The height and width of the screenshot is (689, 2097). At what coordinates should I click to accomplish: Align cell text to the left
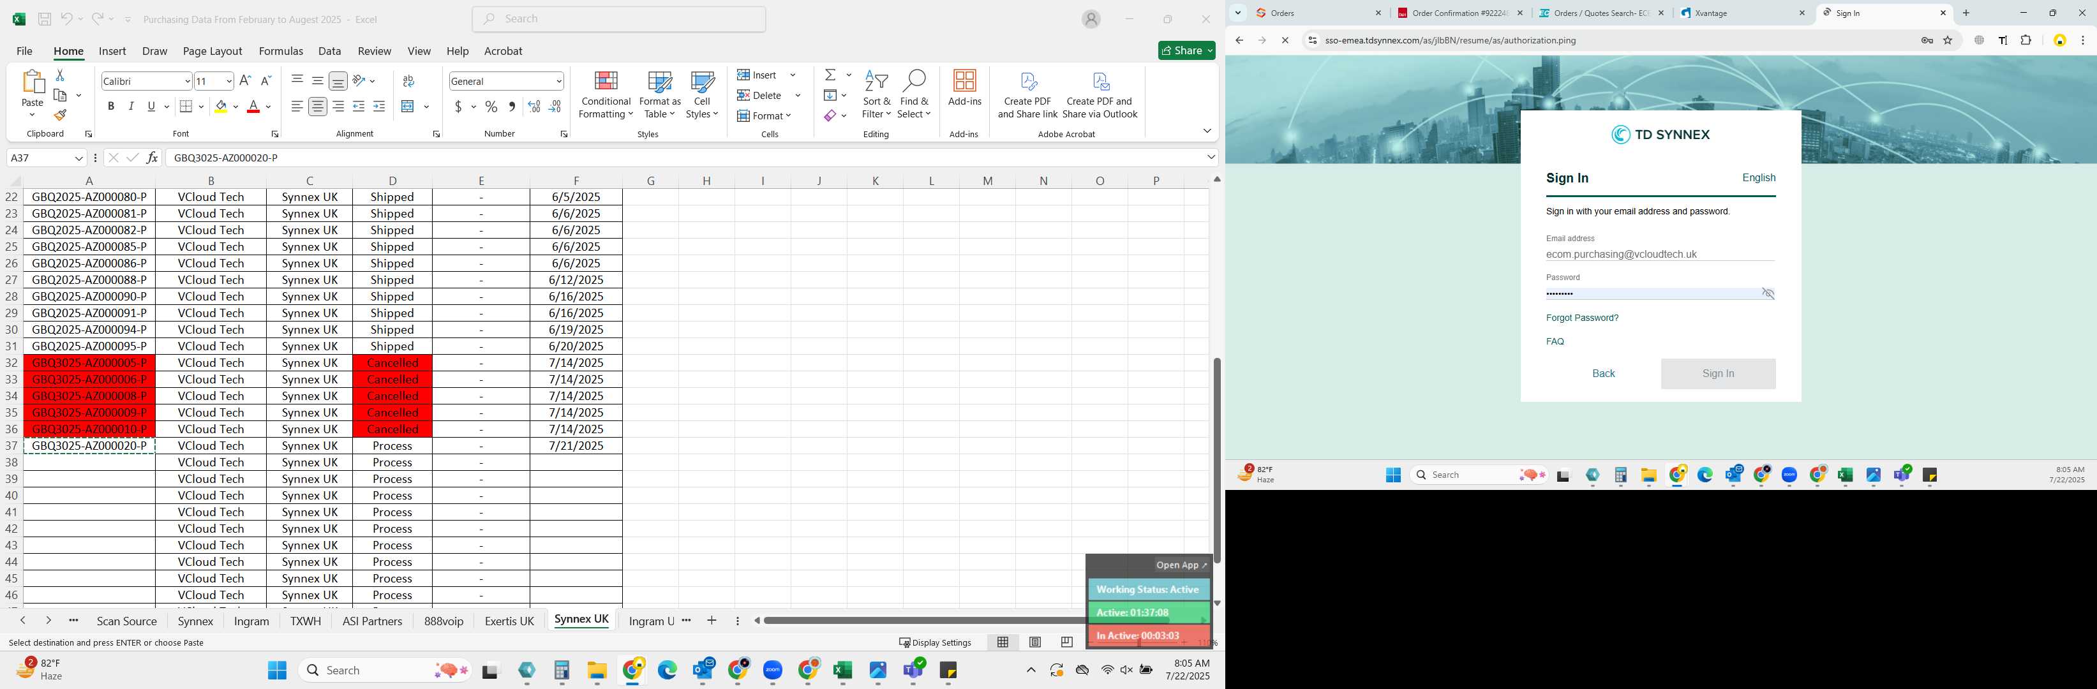coord(297,107)
